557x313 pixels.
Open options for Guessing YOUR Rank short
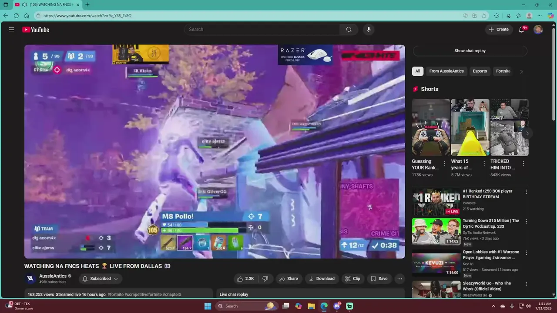coord(445,163)
